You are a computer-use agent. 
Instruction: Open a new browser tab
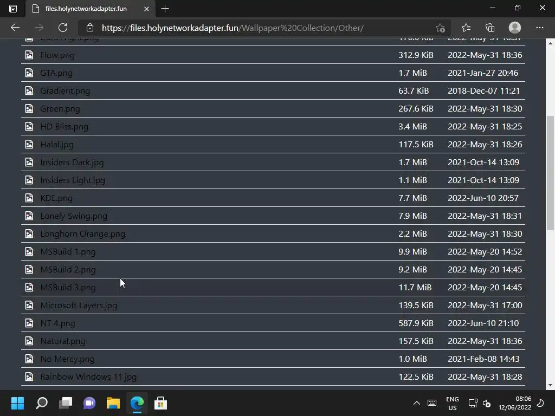[165, 9]
